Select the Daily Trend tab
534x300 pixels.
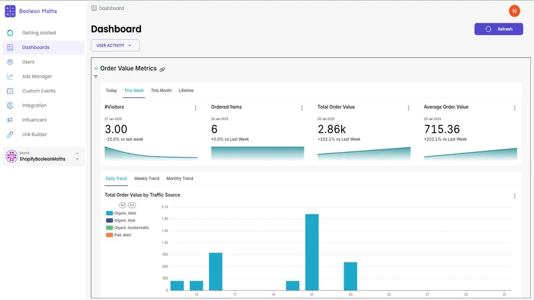[x=116, y=179]
